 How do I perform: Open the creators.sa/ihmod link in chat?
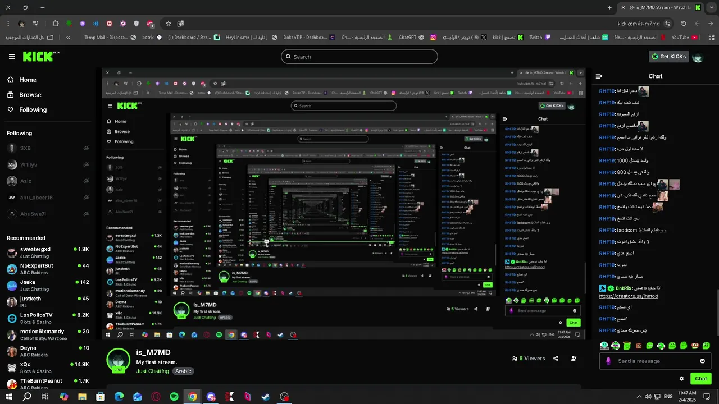[628, 296]
